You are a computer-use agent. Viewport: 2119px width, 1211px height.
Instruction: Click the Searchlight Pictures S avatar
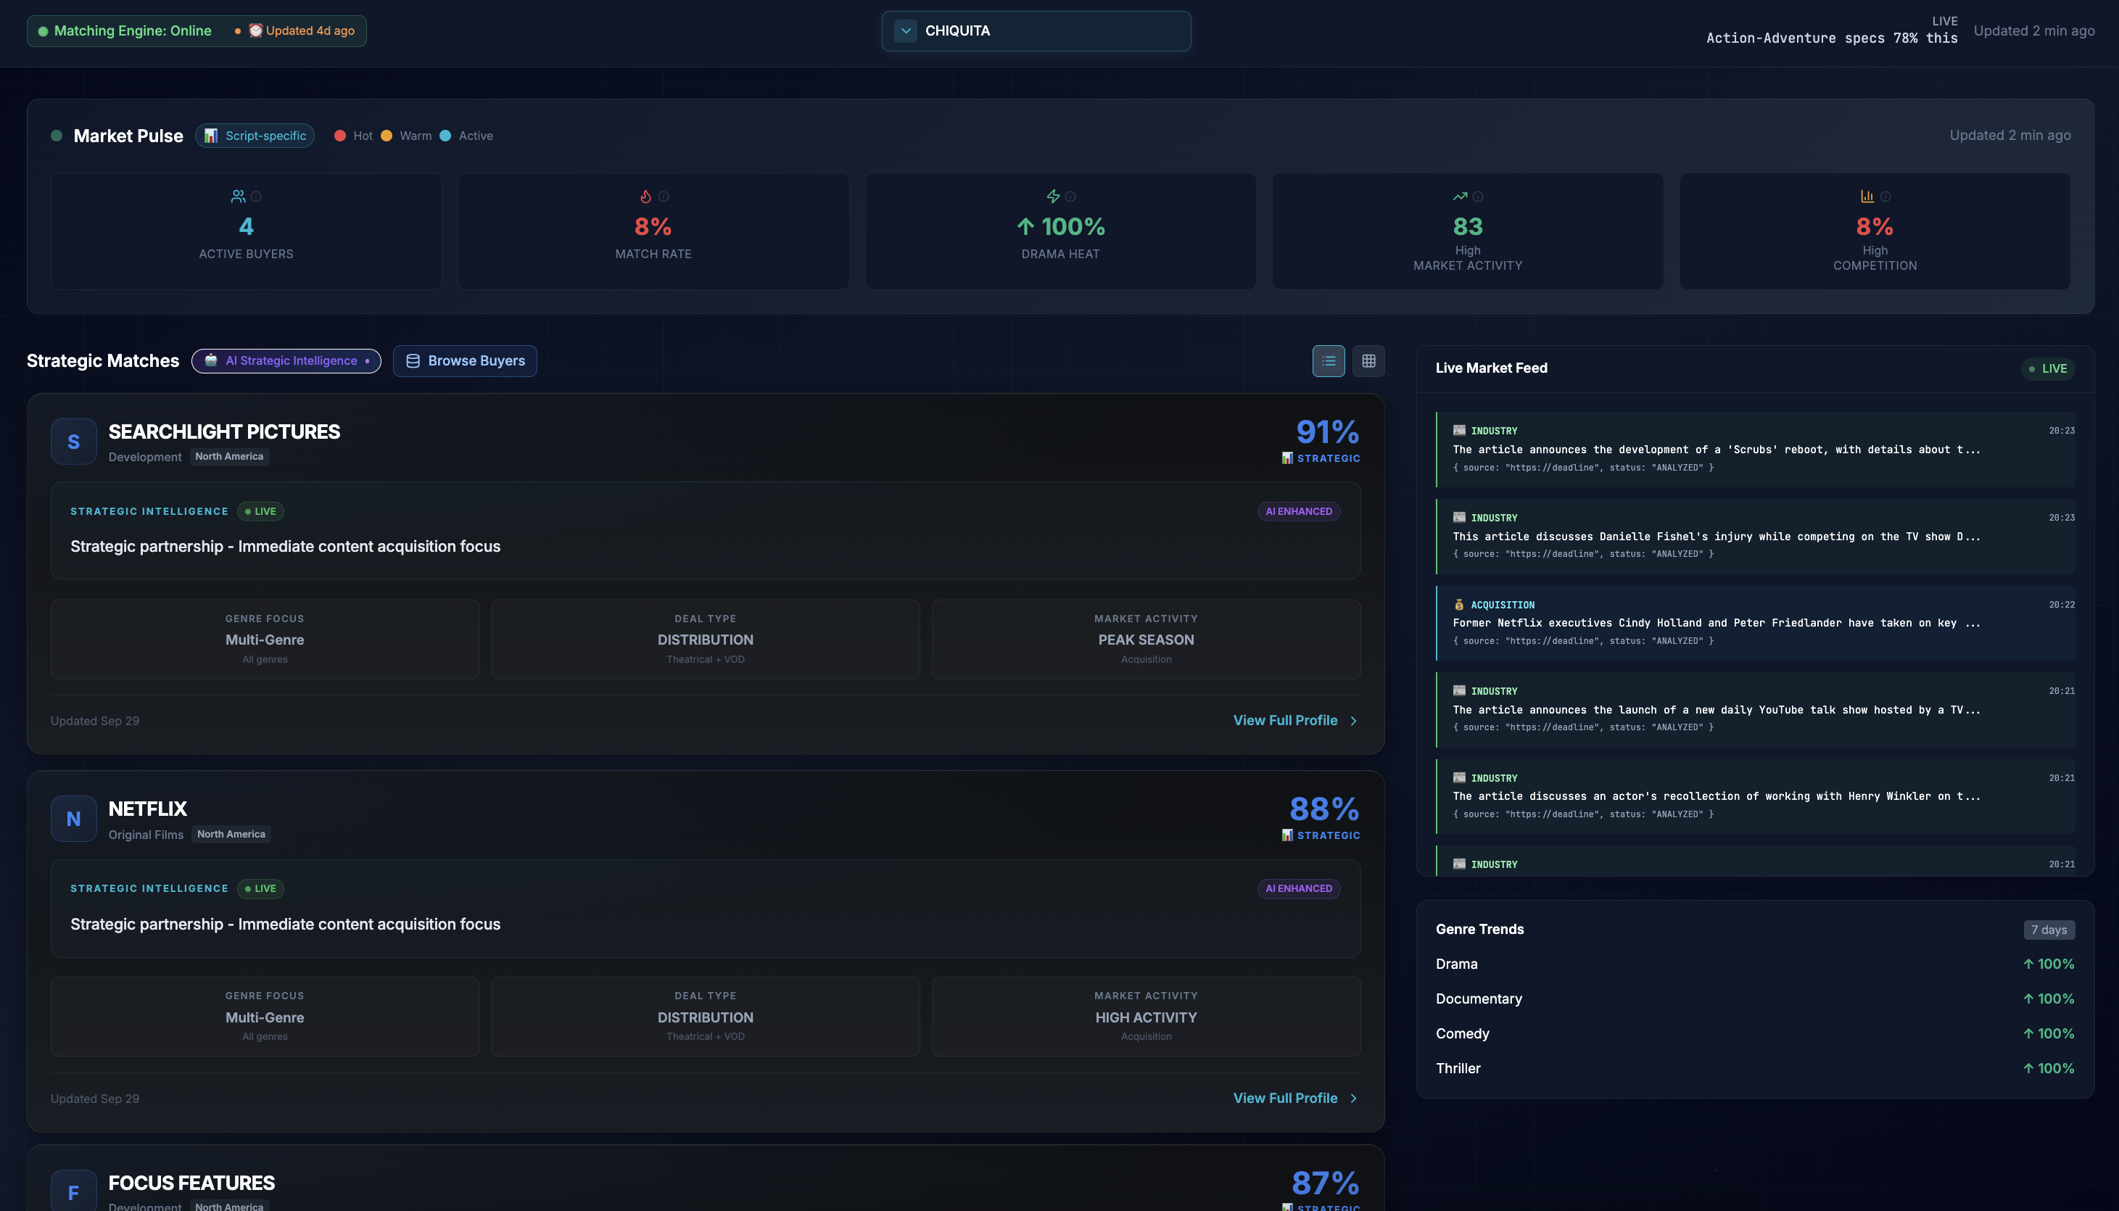tap(73, 442)
